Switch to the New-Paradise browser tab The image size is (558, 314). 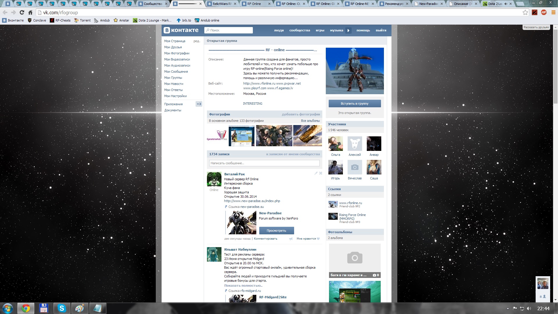tap(429, 4)
